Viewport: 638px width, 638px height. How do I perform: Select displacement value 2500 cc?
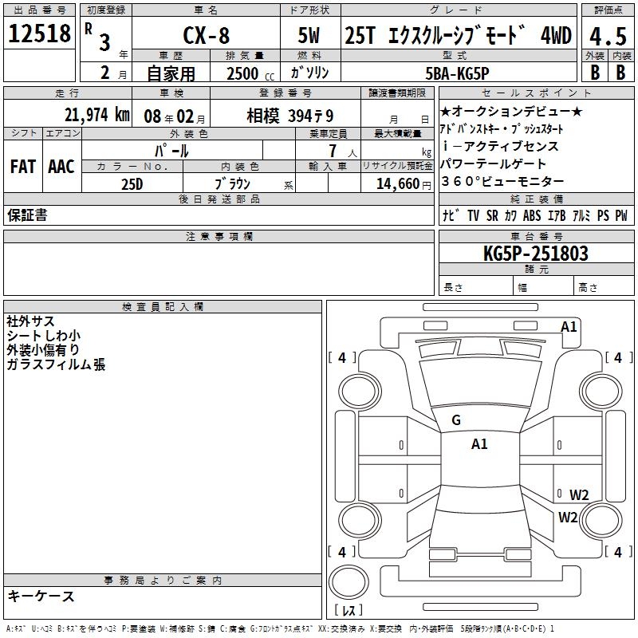(x=250, y=73)
